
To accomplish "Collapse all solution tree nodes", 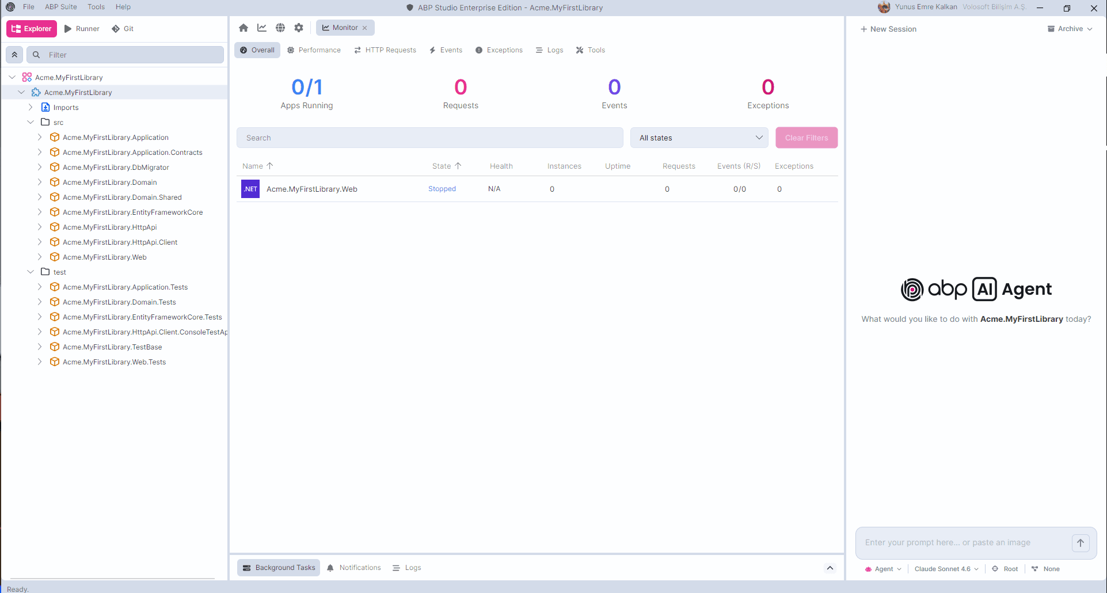I will (x=14, y=55).
